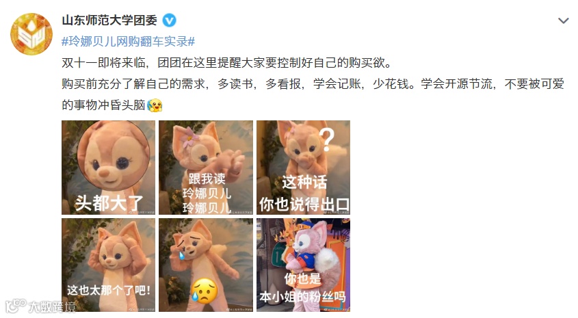Open the 山东师范大学团委 profile avatar
578x318 pixels.
click(x=31, y=34)
